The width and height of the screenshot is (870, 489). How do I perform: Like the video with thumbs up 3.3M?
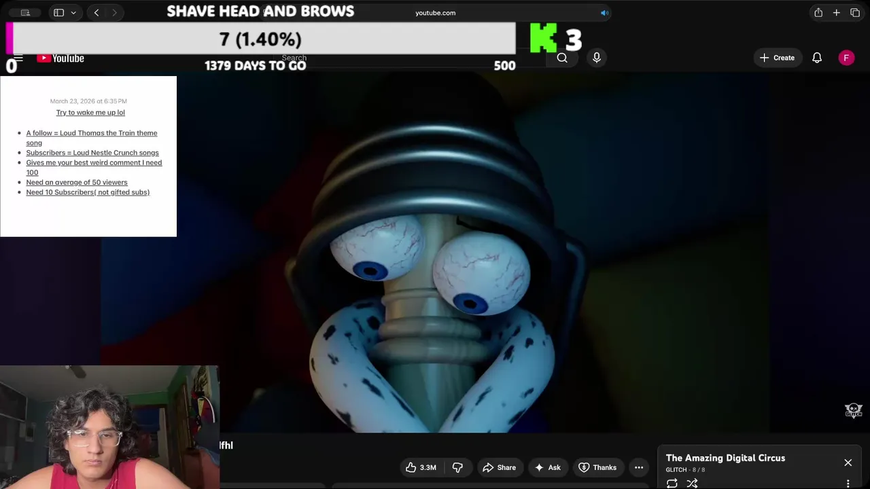(x=421, y=467)
